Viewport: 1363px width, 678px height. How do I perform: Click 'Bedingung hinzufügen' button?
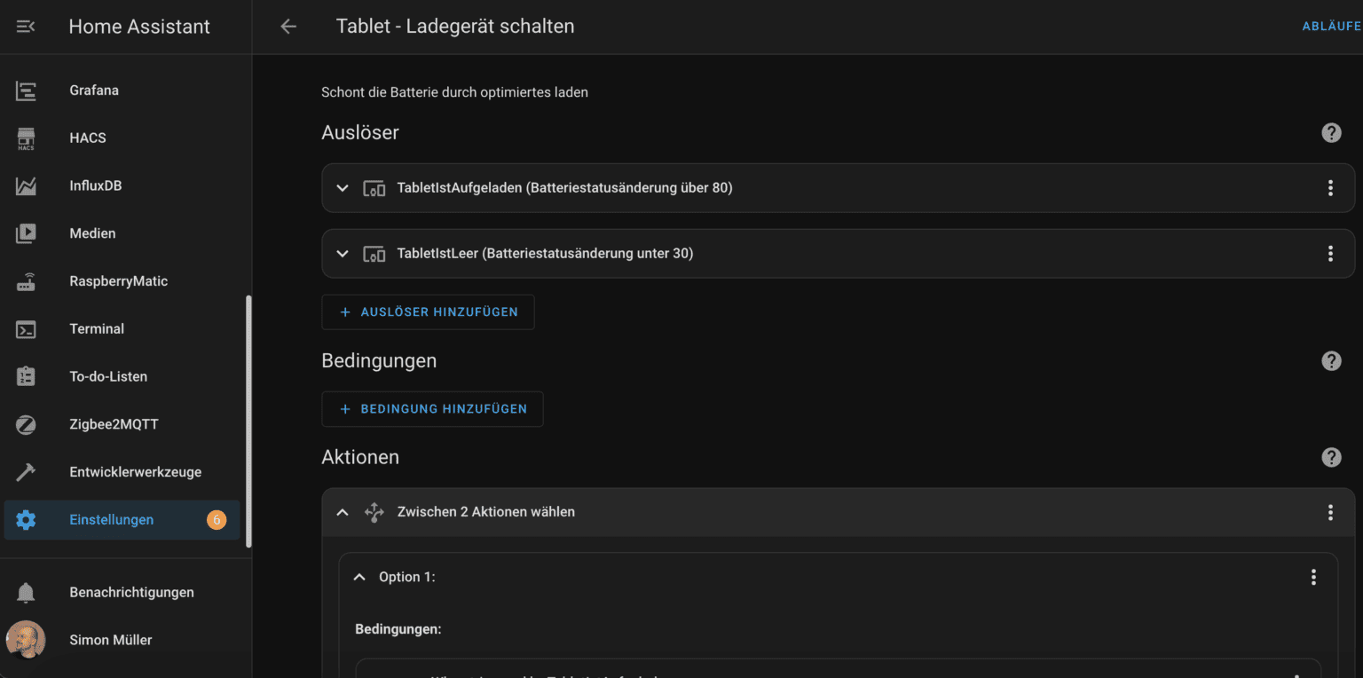tap(432, 409)
